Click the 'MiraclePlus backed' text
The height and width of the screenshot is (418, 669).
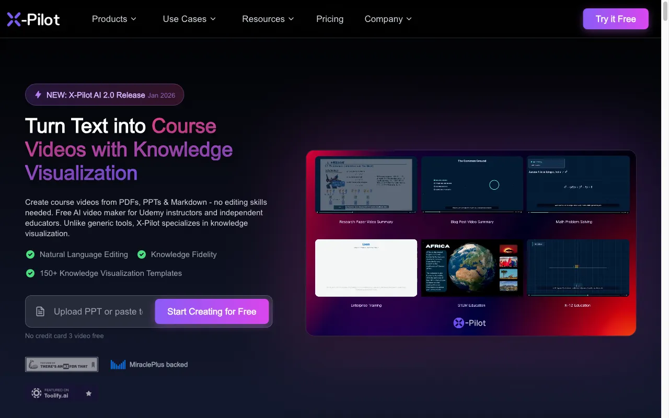tap(158, 365)
